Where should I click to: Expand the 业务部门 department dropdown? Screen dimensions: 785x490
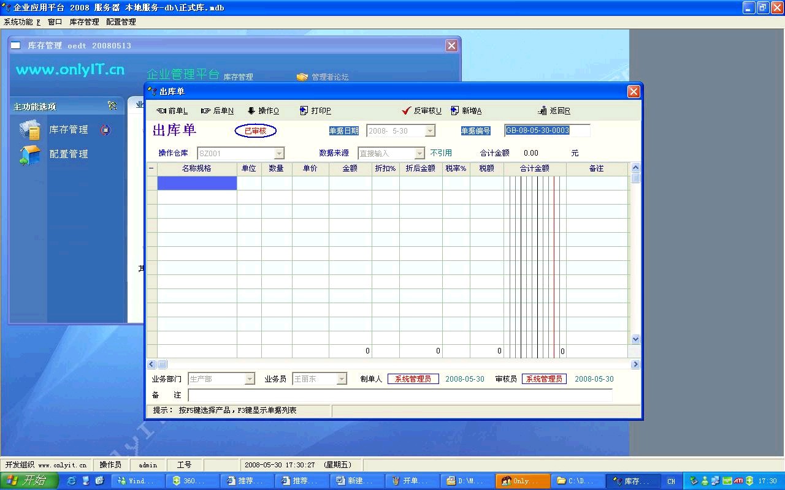(250, 379)
